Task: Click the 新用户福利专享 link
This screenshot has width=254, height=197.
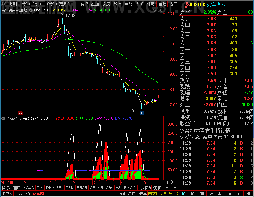Action: [x=133, y=194]
